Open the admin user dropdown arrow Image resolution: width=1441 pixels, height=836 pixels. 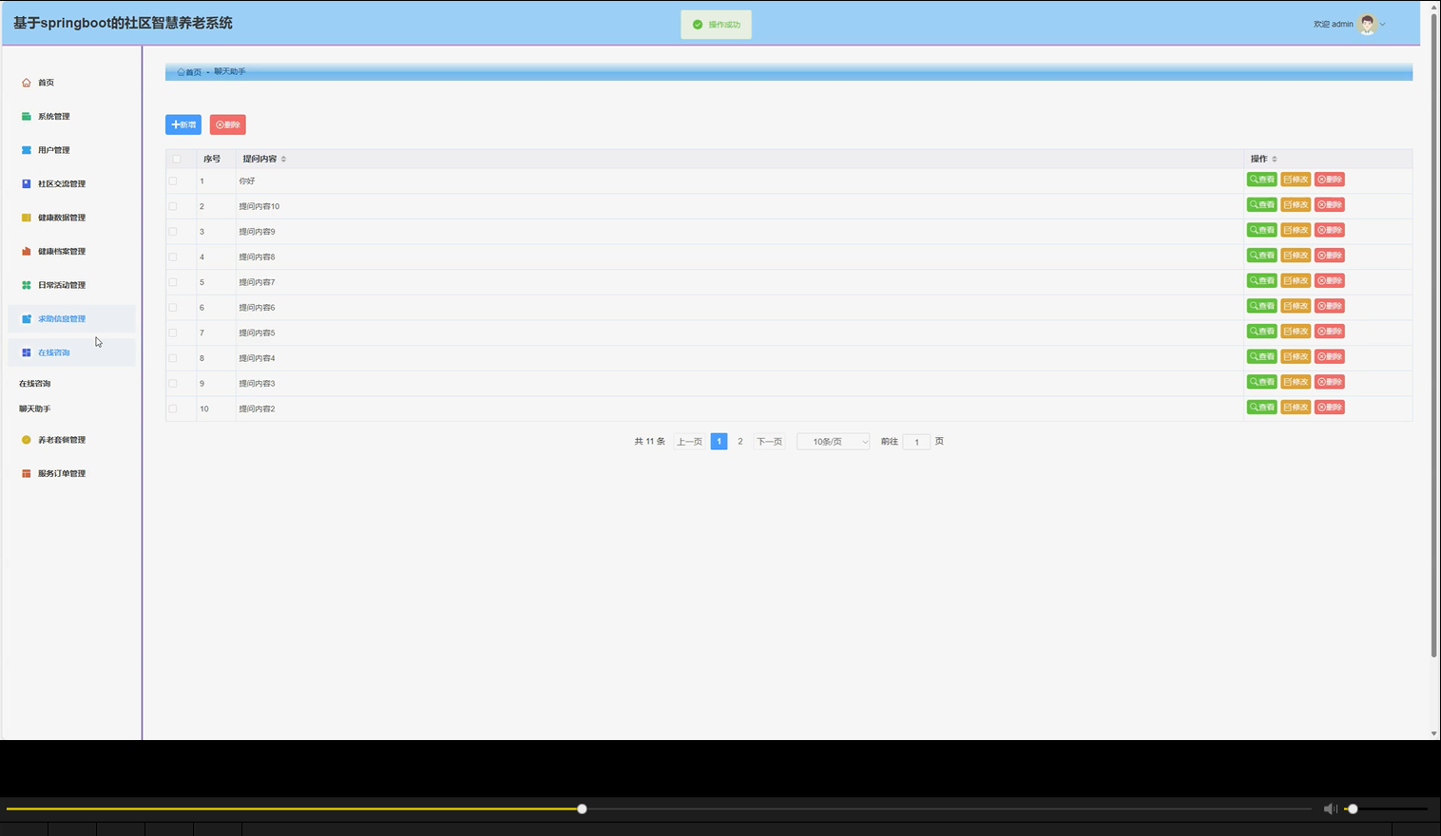pyautogui.click(x=1383, y=25)
